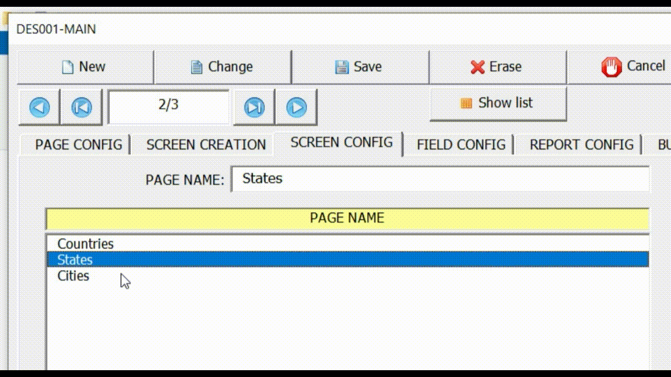Click the Show list button
The width and height of the screenshot is (671, 377).
tap(498, 103)
